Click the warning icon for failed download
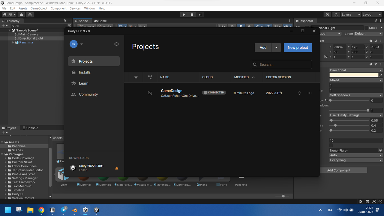Screen dimensions: 384x216 click(x=117, y=168)
